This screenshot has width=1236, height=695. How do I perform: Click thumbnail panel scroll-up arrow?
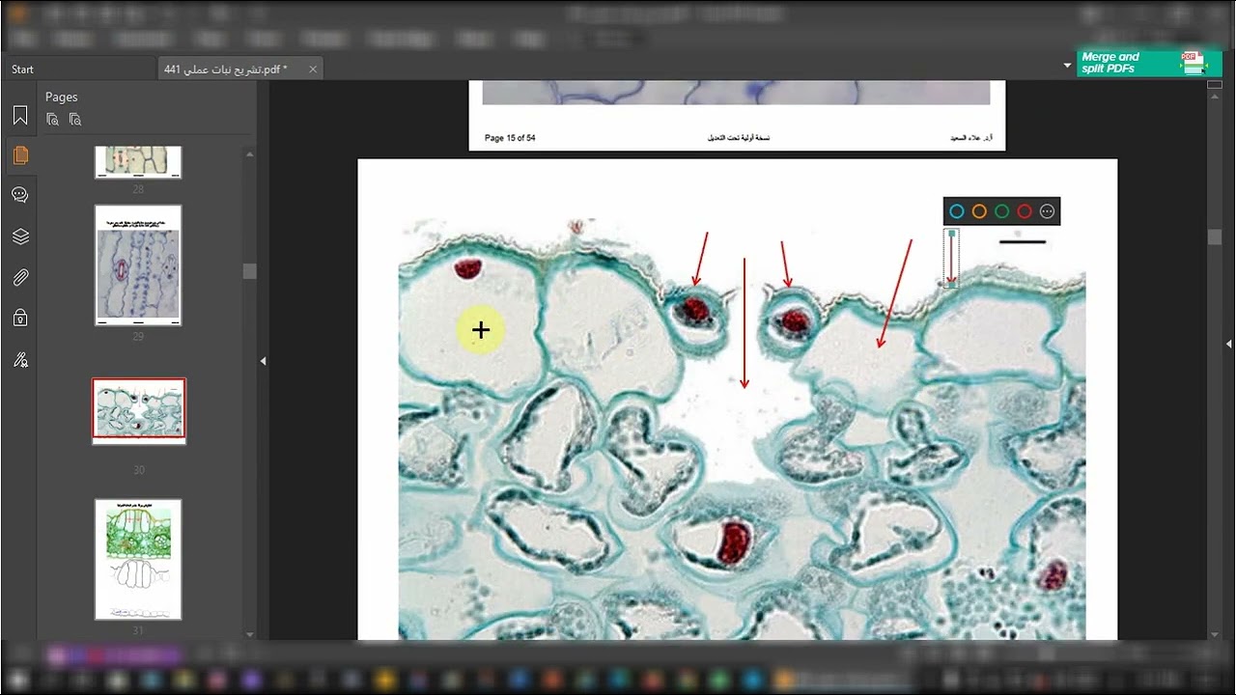pos(250,153)
